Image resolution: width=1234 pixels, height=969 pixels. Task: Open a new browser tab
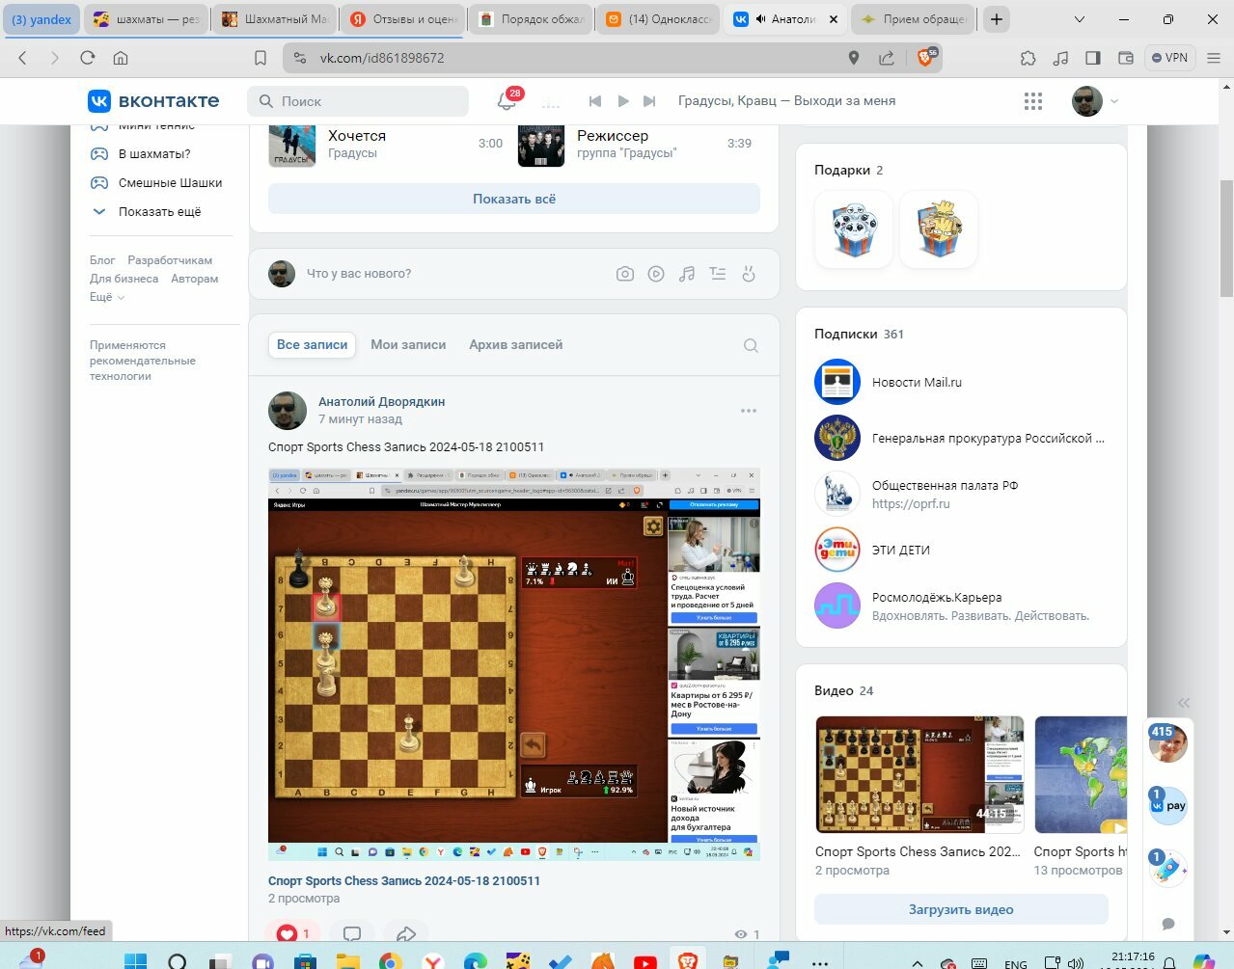point(997,19)
